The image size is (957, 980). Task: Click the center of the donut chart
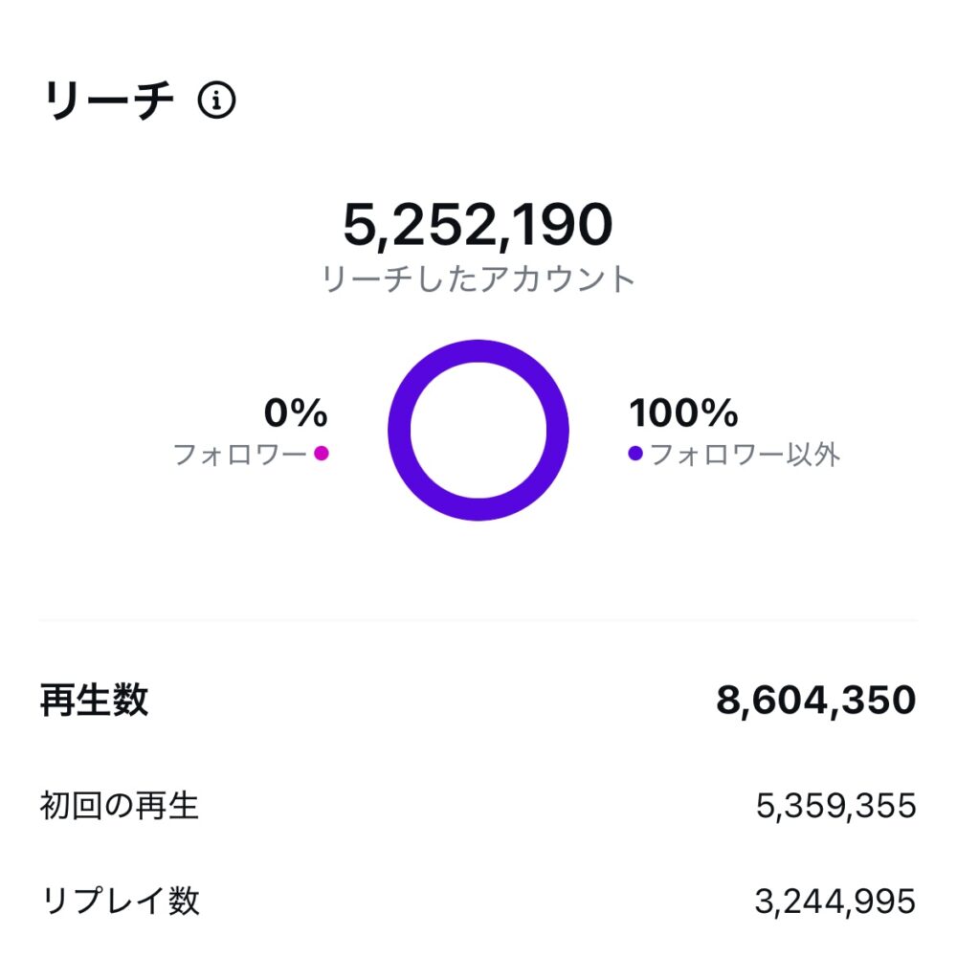pyautogui.click(x=478, y=430)
